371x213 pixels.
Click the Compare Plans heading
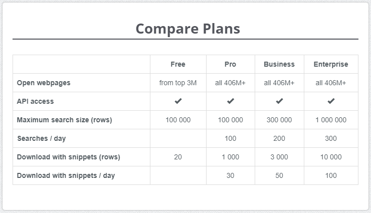click(x=188, y=29)
